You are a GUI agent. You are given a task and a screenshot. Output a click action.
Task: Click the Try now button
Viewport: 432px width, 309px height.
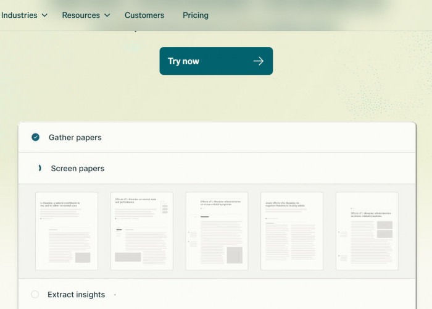click(216, 61)
